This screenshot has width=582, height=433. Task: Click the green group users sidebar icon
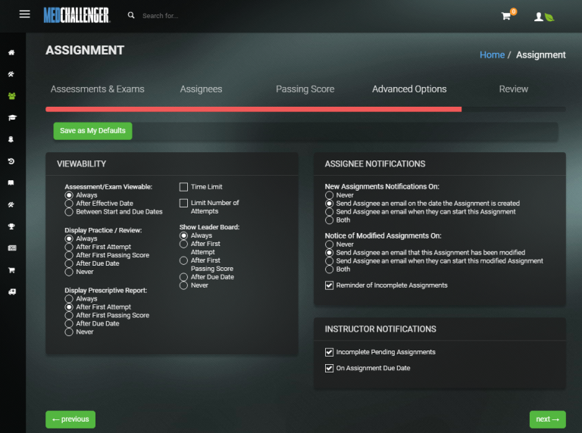coord(12,95)
